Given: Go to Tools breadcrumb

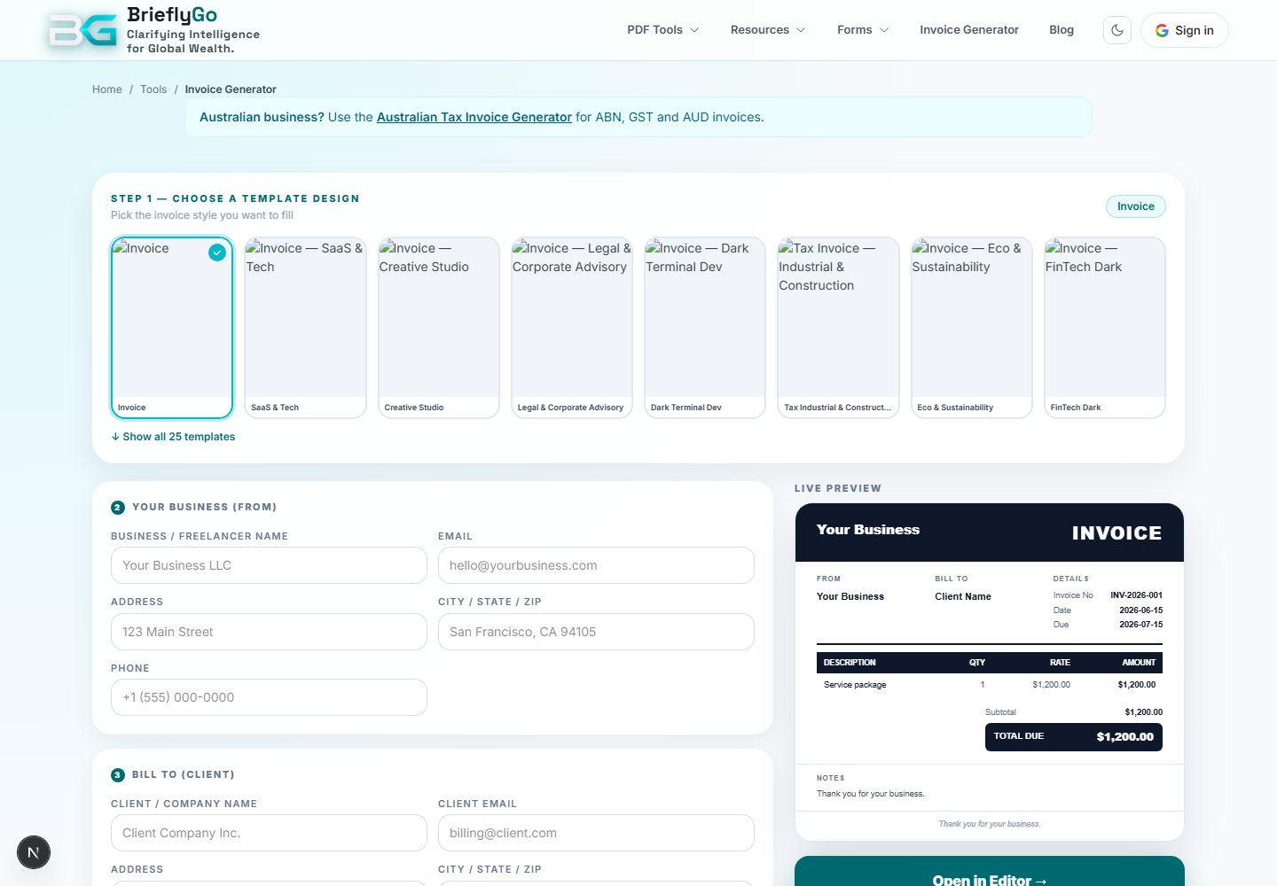Looking at the screenshot, I should [x=153, y=89].
